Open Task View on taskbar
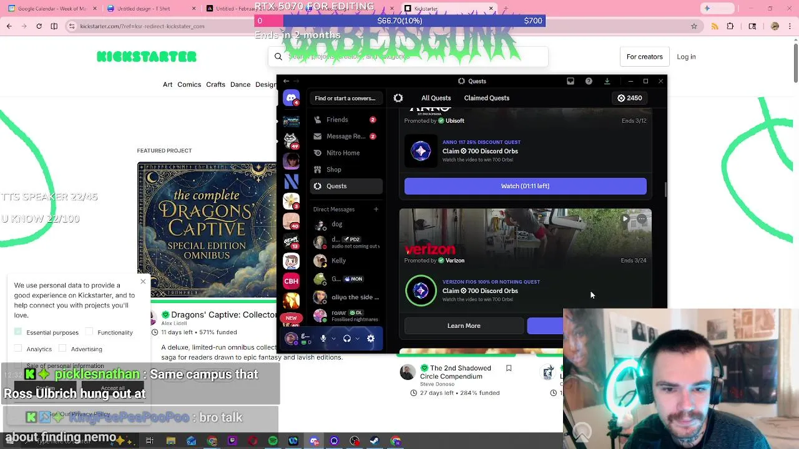This screenshot has height=449, width=799. [150, 441]
